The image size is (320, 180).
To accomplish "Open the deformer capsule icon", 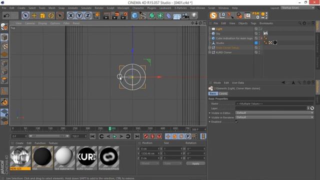I will point(168,15).
